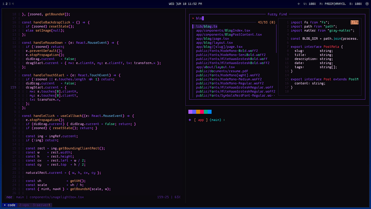Click the current line number 159
The width and height of the screenshot is (371, 209).
13,88
